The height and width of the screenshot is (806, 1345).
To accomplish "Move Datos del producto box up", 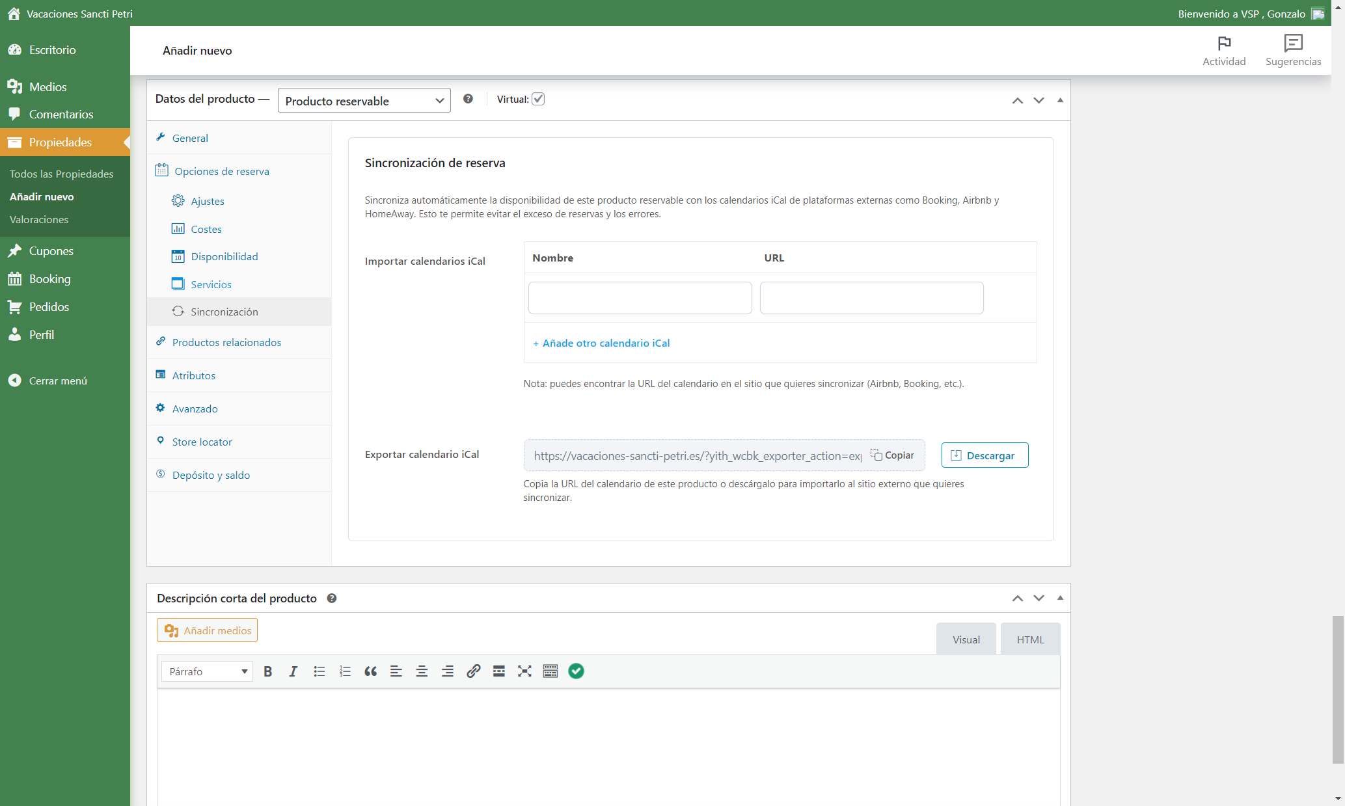I will pyautogui.click(x=1018, y=100).
